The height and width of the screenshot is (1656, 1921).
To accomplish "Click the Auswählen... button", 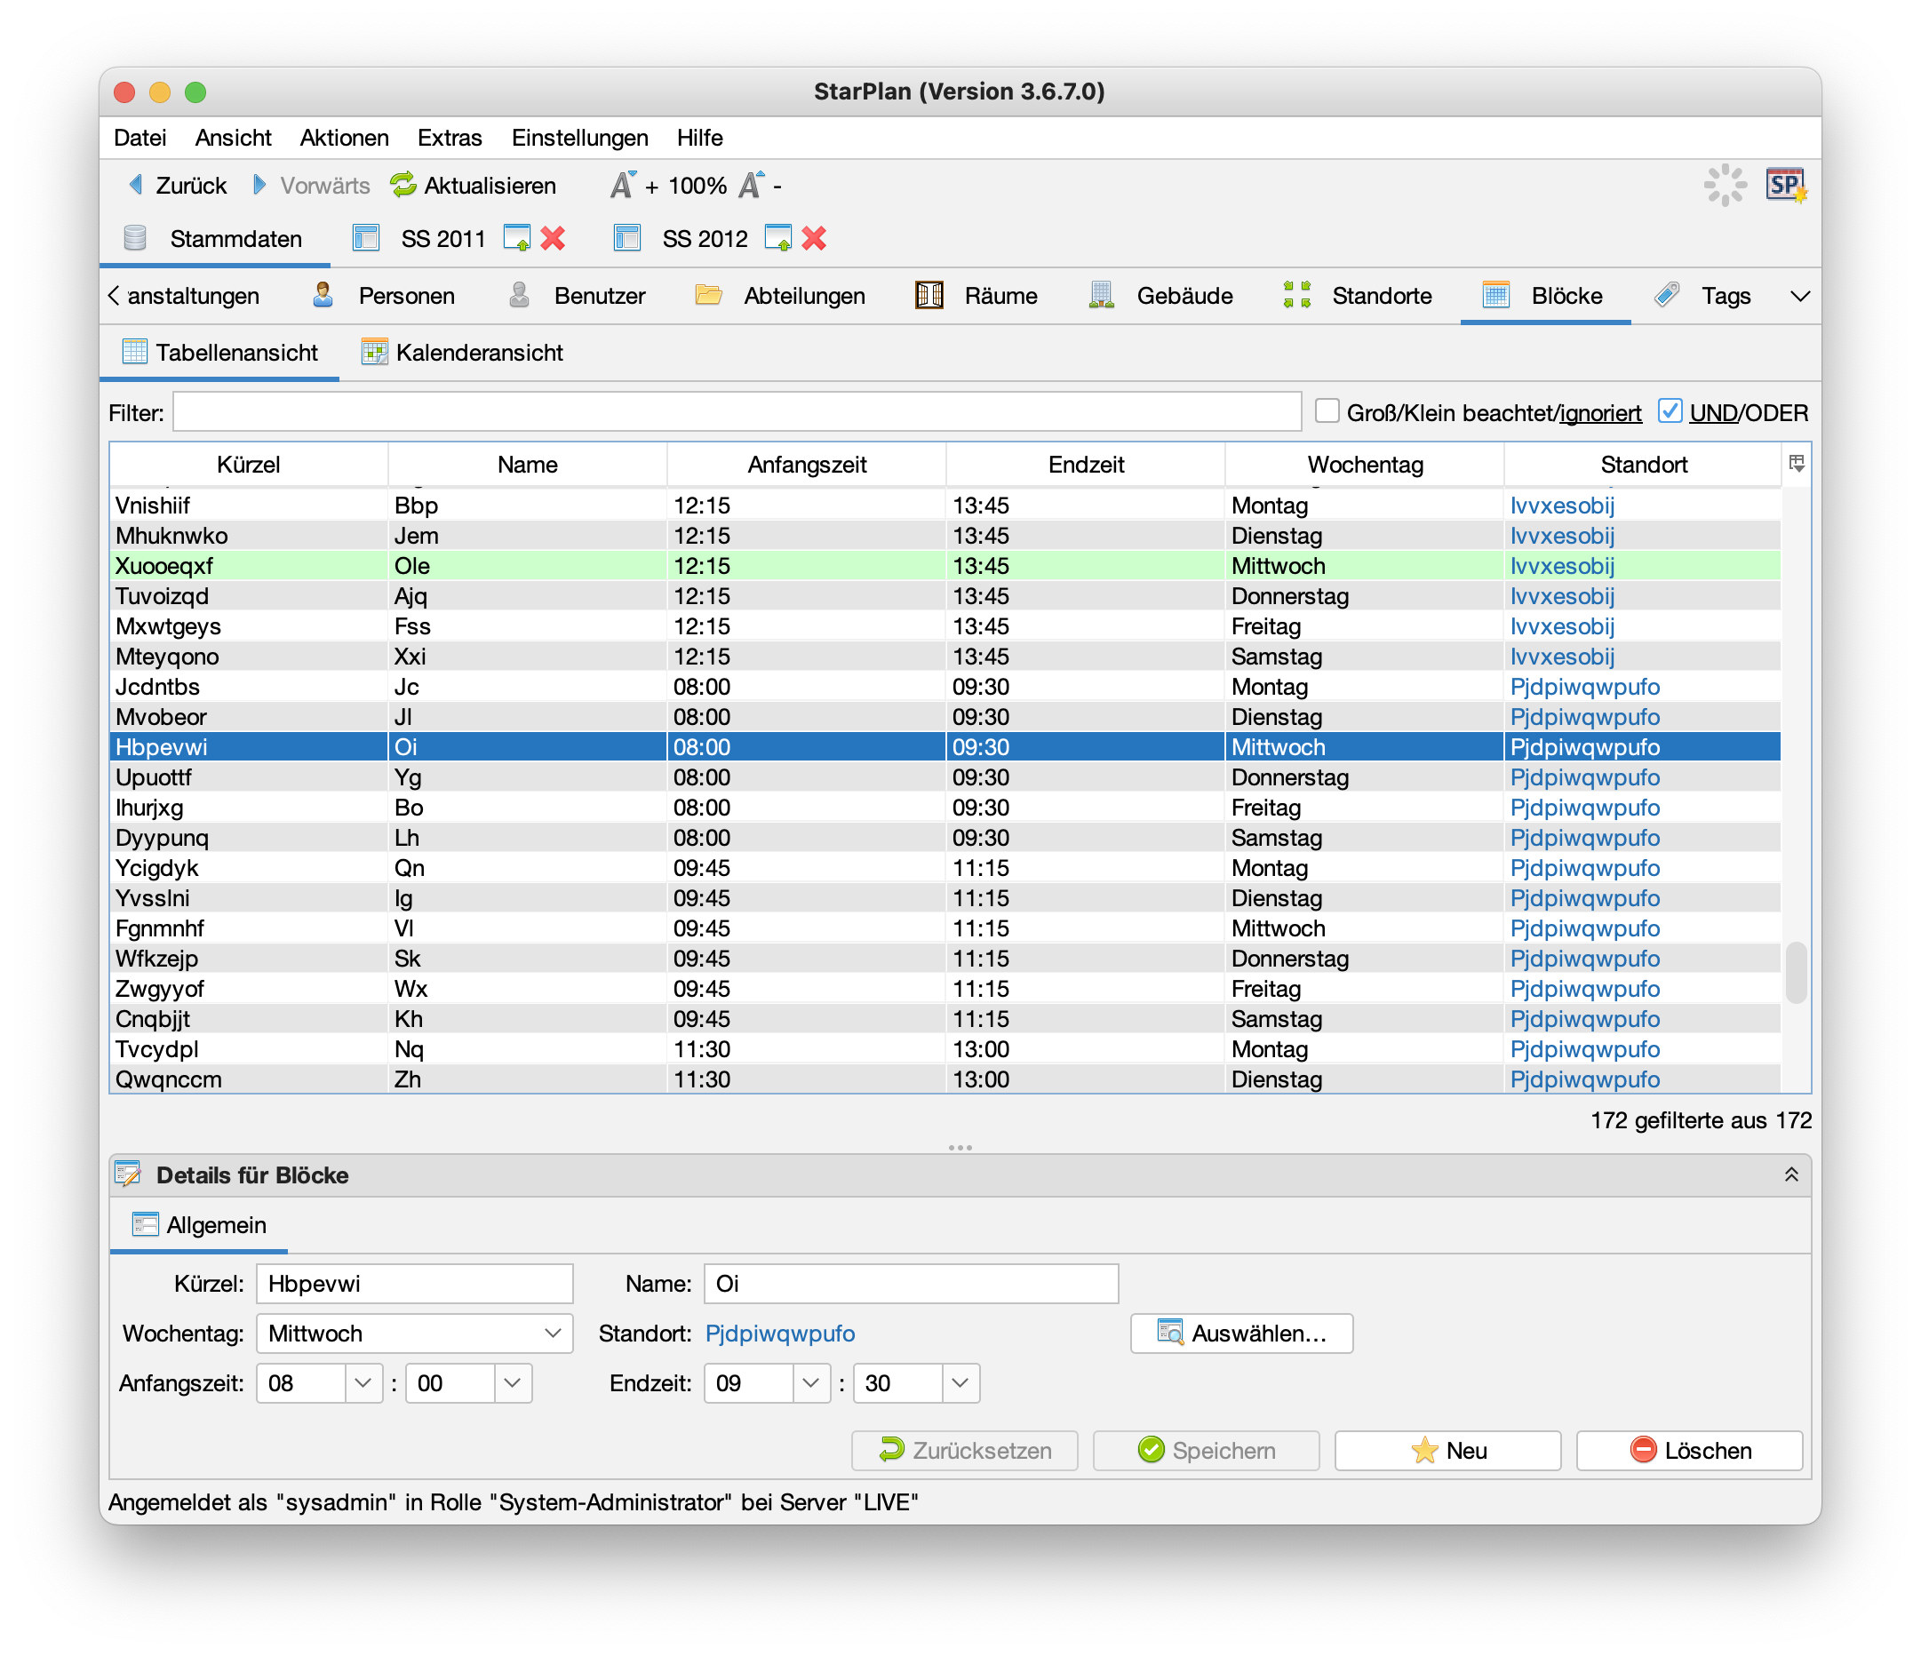I will [1241, 1334].
